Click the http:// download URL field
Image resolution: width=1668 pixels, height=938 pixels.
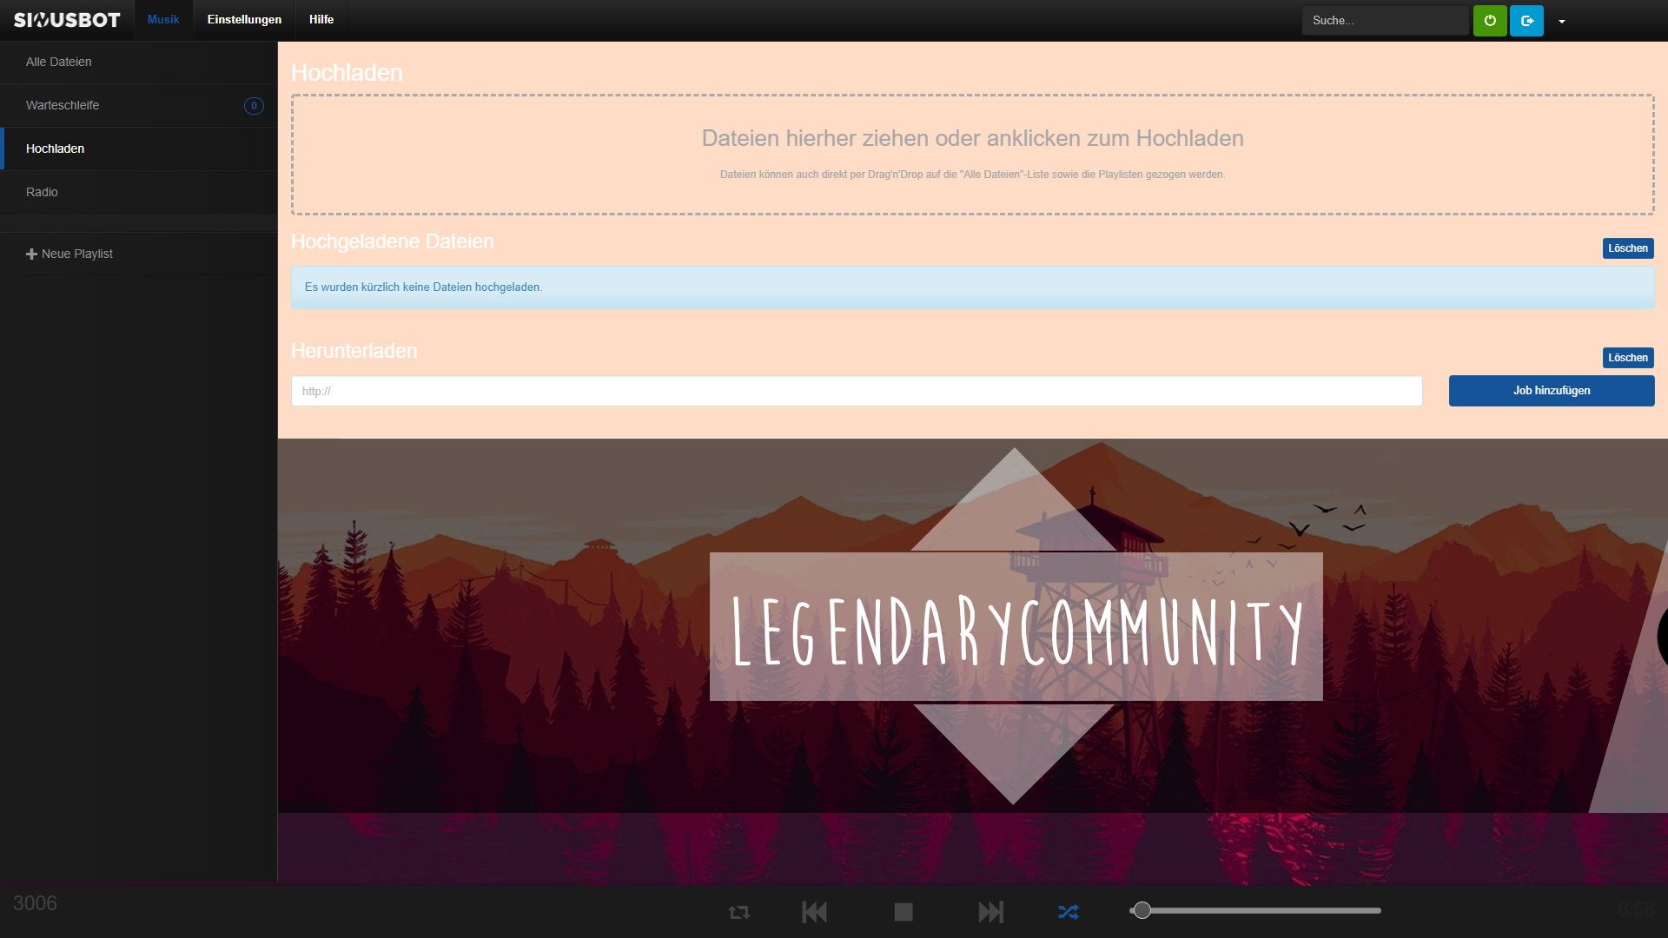pyautogui.click(x=856, y=391)
